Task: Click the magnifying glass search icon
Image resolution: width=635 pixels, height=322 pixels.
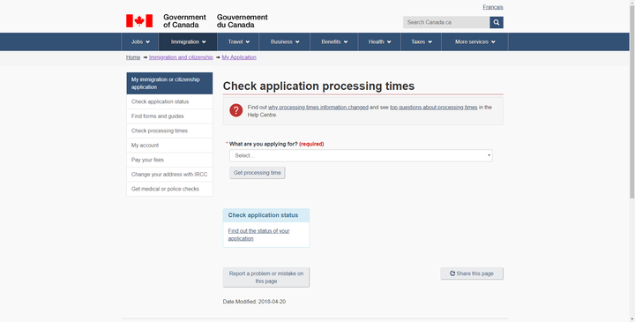Action: coord(496,22)
